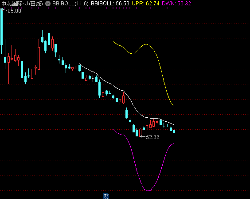
Task: Click the magenta event dot below UPR label
Action: point(150,8)
